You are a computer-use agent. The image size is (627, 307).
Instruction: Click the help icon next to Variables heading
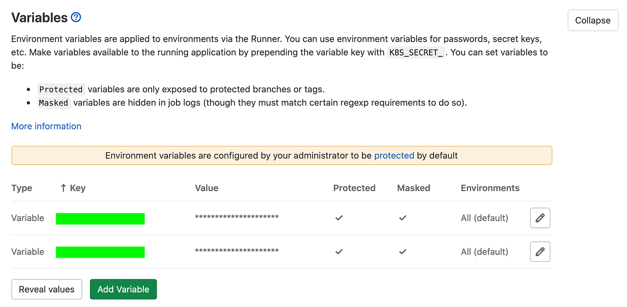click(x=75, y=17)
